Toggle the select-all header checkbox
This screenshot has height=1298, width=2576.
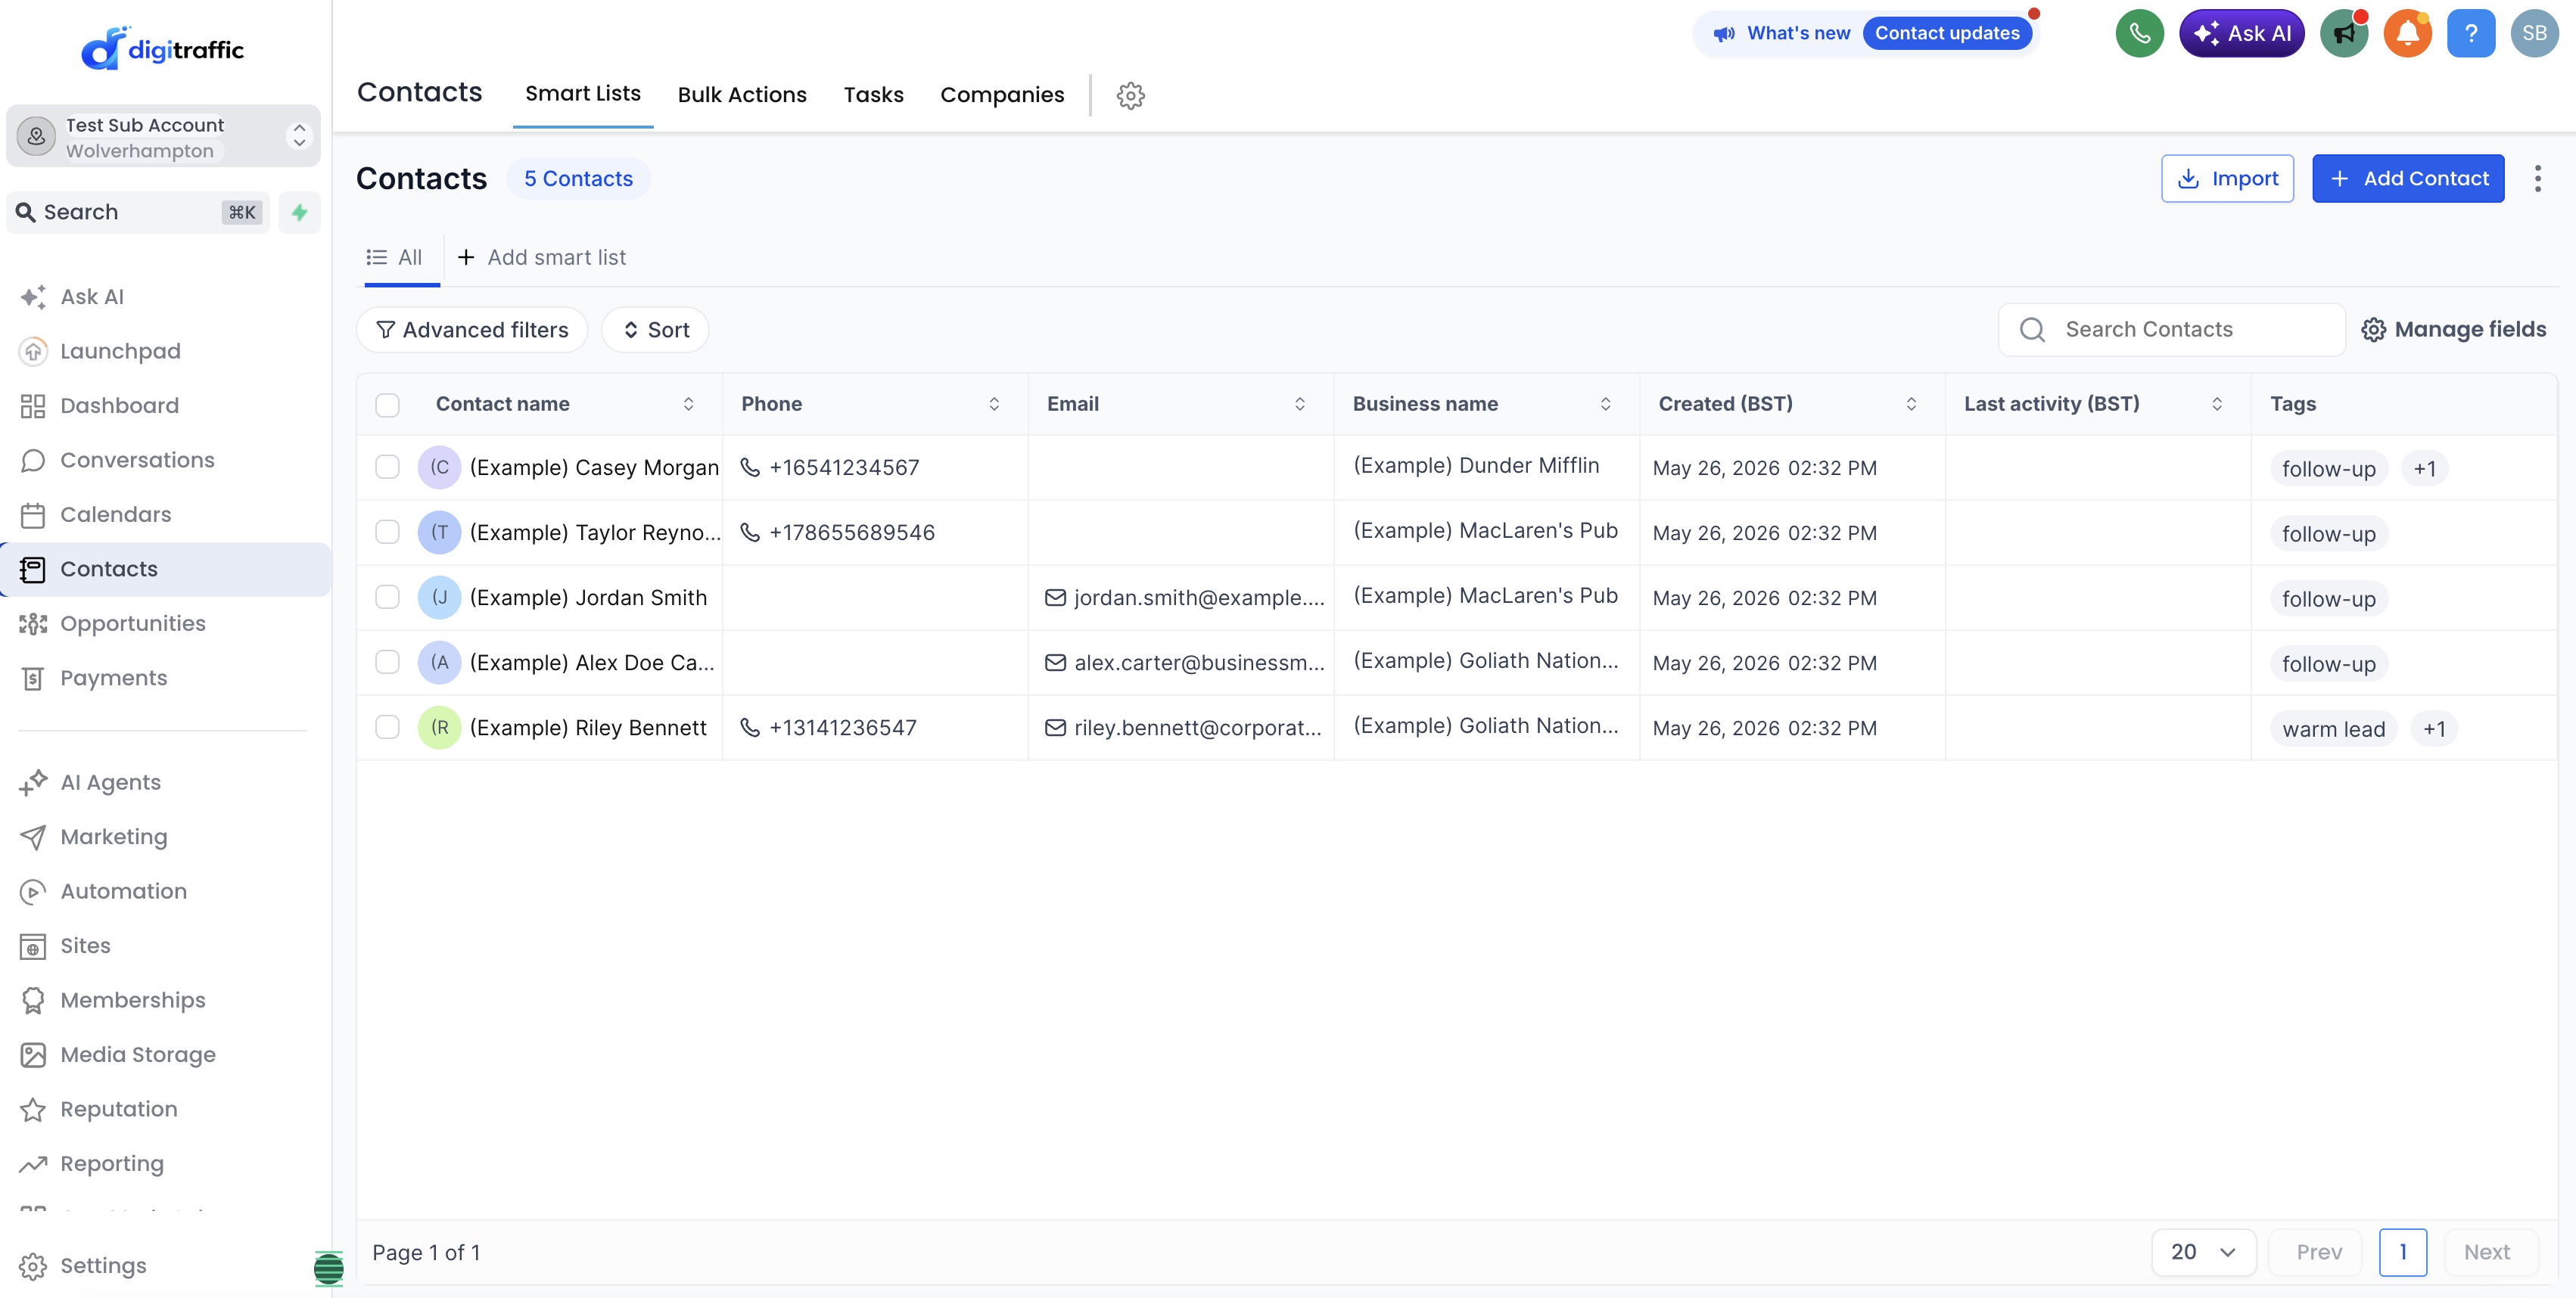click(x=387, y=404)
